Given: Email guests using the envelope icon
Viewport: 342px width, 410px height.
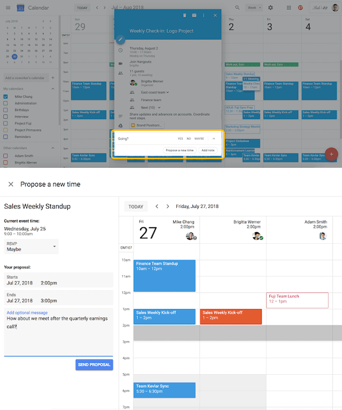Looking at the screenshot, I should tap(194, 16).
